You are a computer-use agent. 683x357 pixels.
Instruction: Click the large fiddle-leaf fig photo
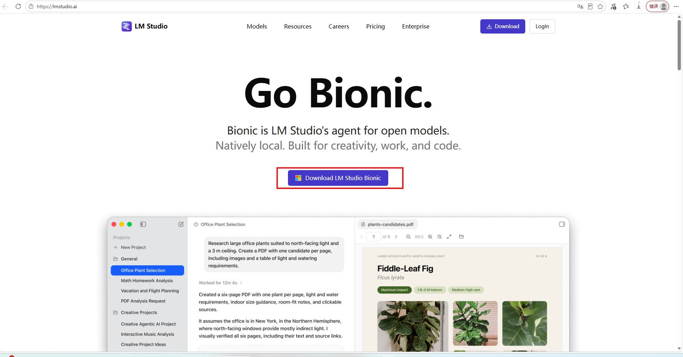click(413, 326)
